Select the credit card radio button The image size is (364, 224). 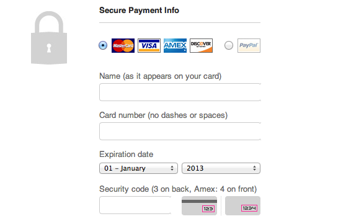(103, 45)
